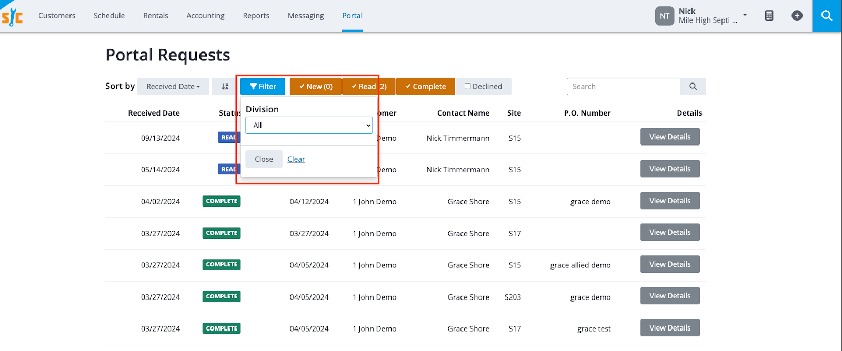Open the Reports menu

pyautogui.click(x=256, y=16)
